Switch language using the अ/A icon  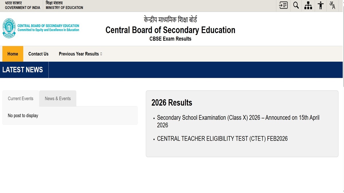click(x=332, y=5)
